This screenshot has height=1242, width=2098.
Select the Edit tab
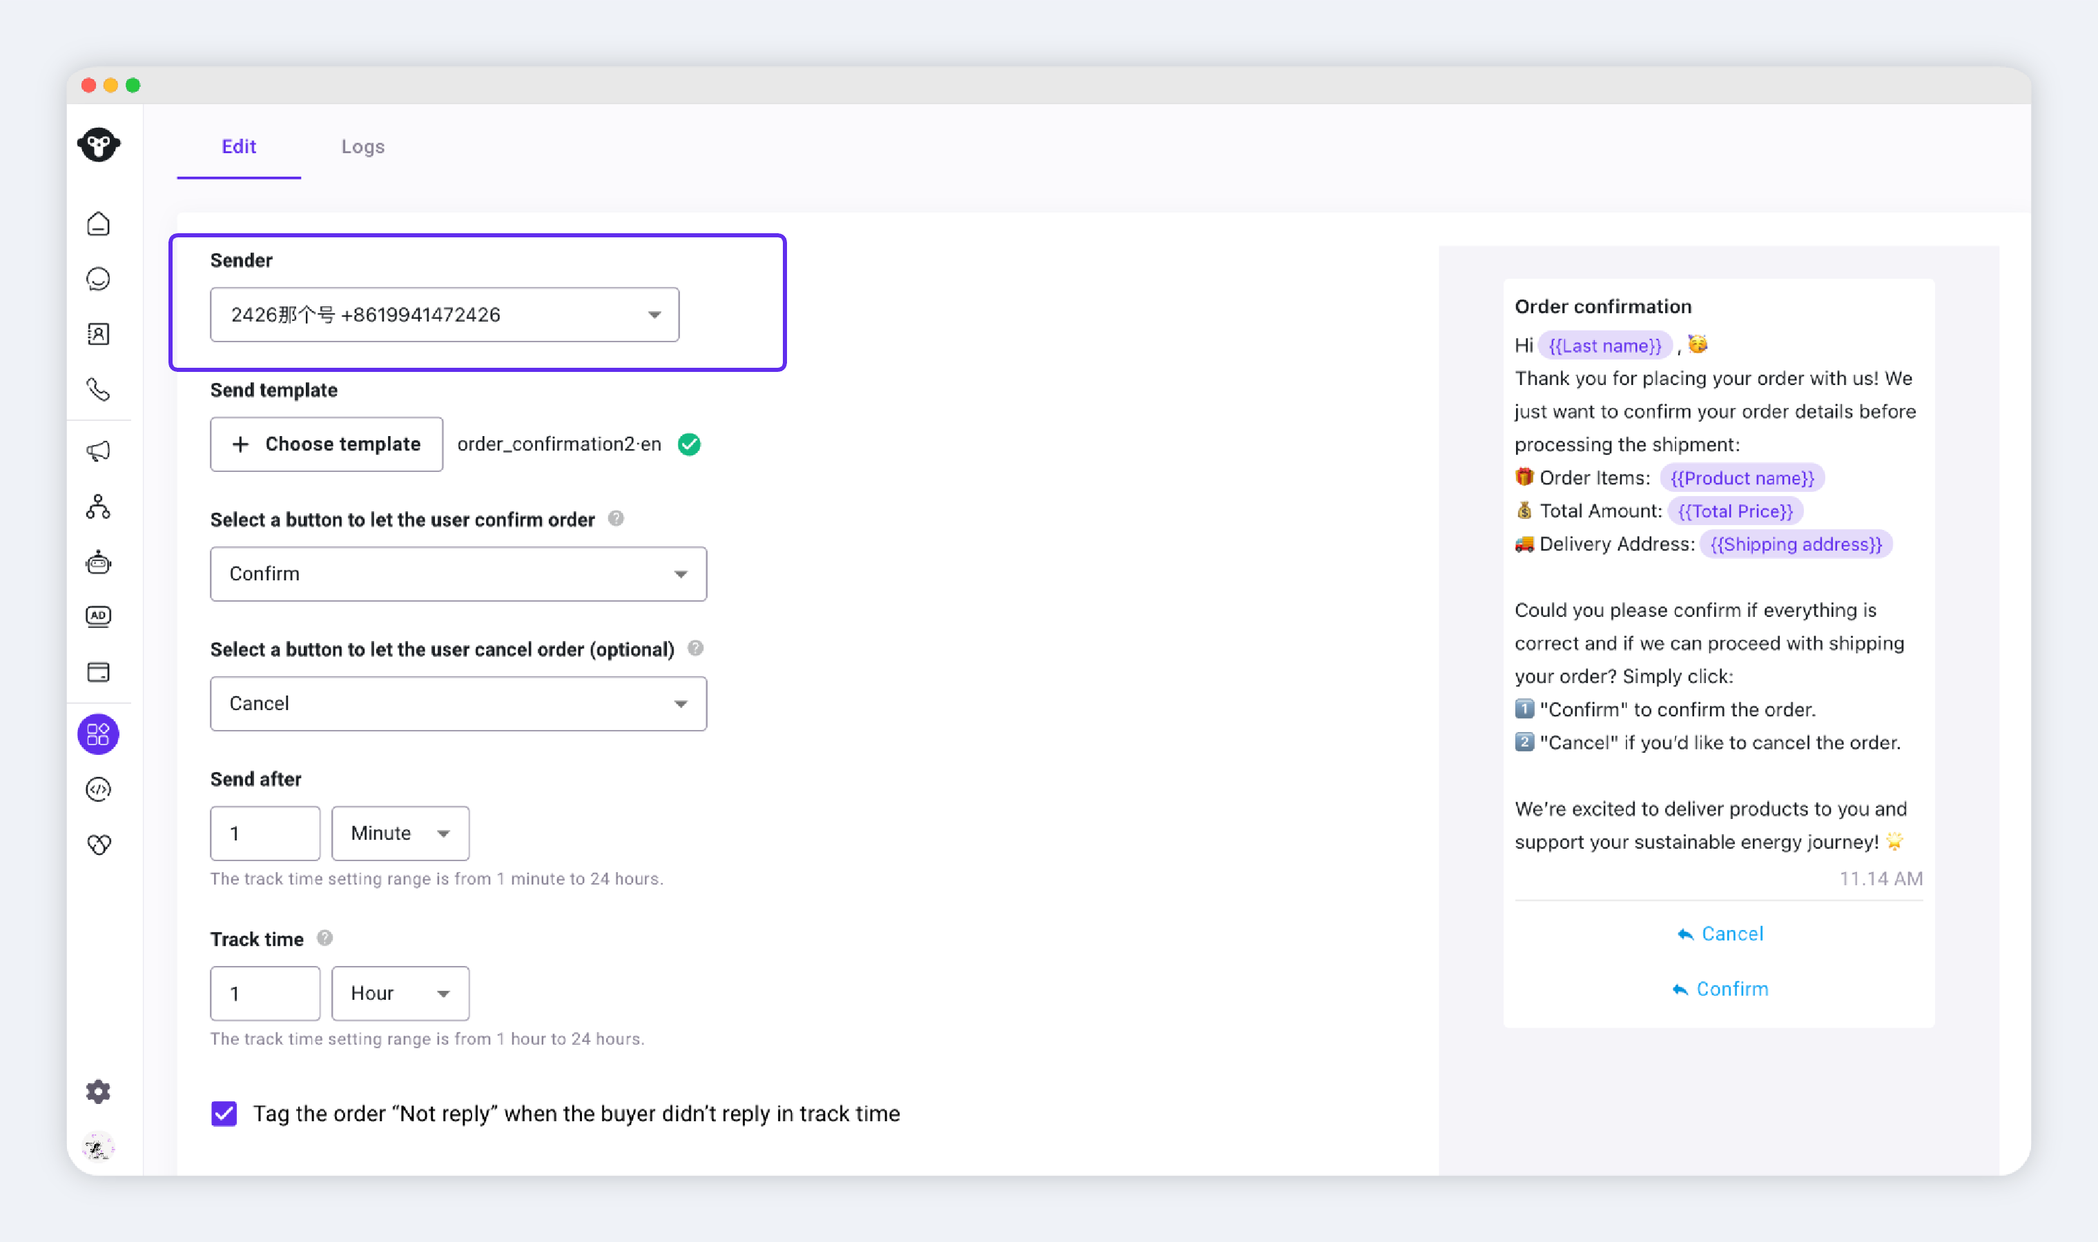point(239,146)
